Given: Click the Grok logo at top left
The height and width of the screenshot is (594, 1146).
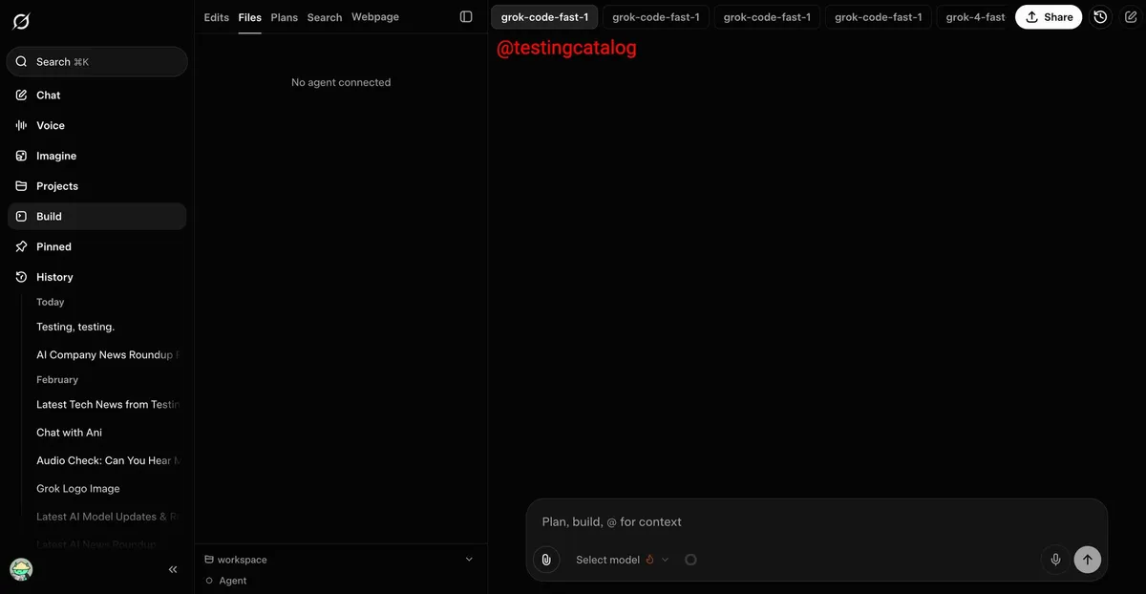Looking at the screenshot, I should tap(20, 17).
